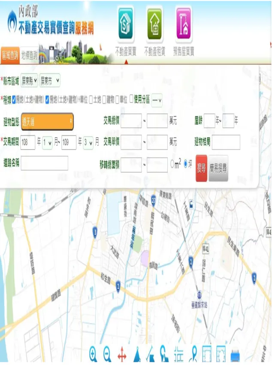Viewport: 272px width, 365px height.
Task: Select the m² area unit radio
Action: click(172, 164)
